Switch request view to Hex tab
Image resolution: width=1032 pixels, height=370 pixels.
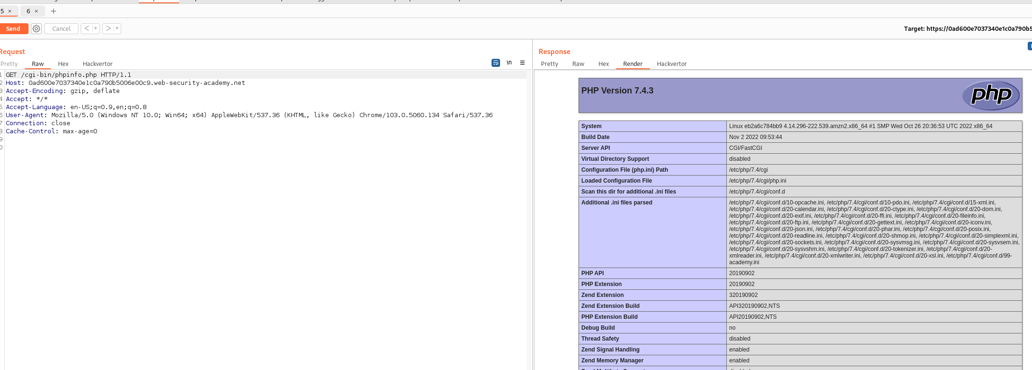pyautogui.click(x=63, y=64)
